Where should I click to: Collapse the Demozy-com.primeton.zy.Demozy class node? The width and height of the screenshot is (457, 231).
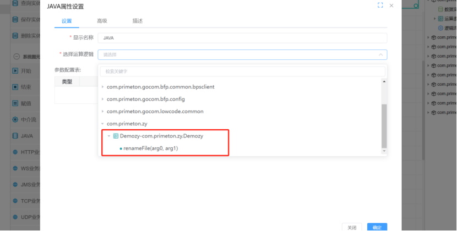(x=109, y=136)
